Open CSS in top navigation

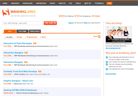pos(71,3)
